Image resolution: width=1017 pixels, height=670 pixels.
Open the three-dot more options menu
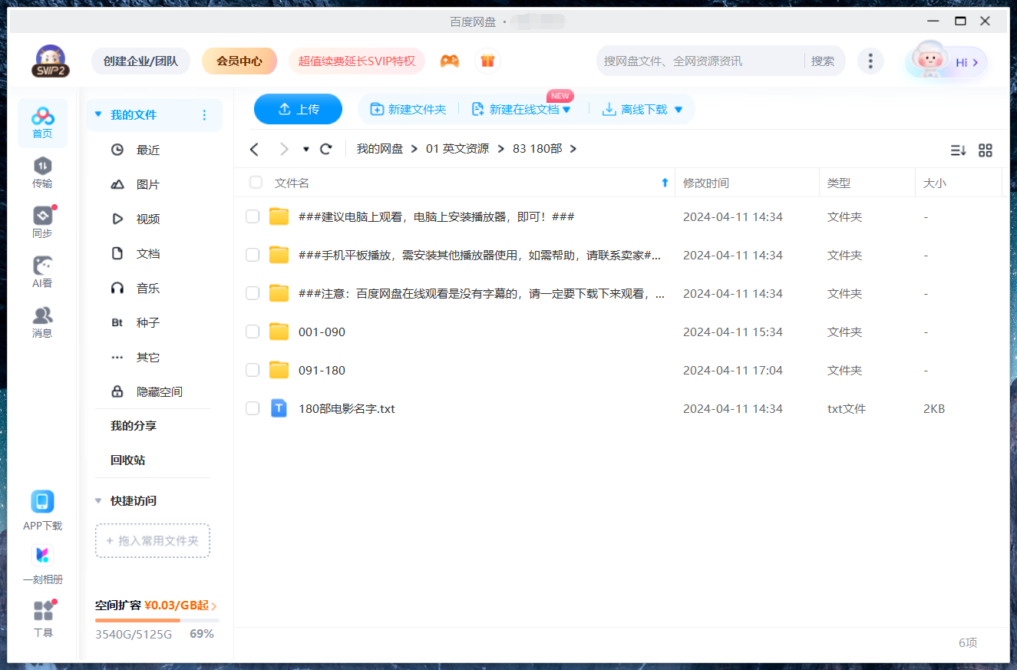click(870, 60)
